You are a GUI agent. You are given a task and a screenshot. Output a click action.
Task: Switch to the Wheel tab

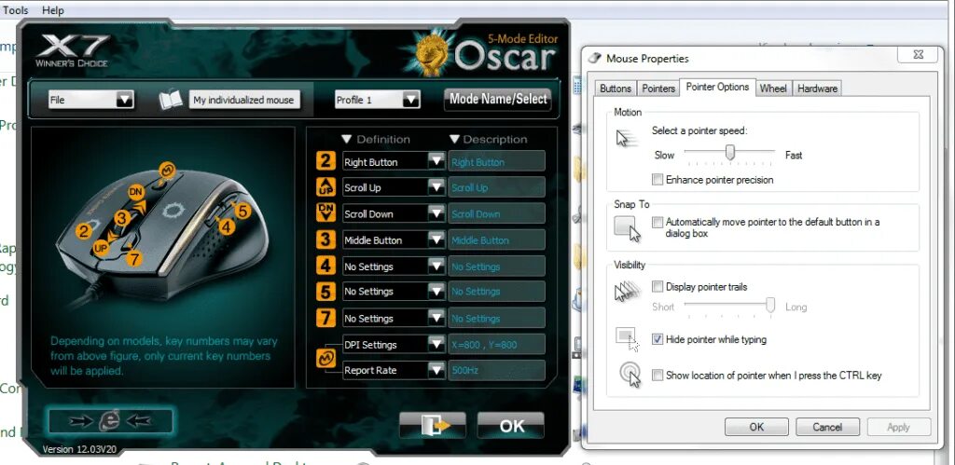(773, 89)
